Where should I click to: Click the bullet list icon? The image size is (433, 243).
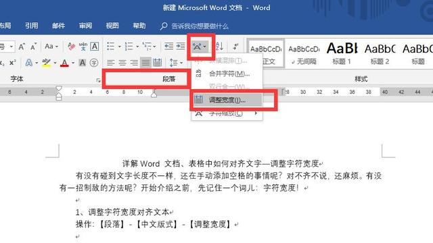111,47
